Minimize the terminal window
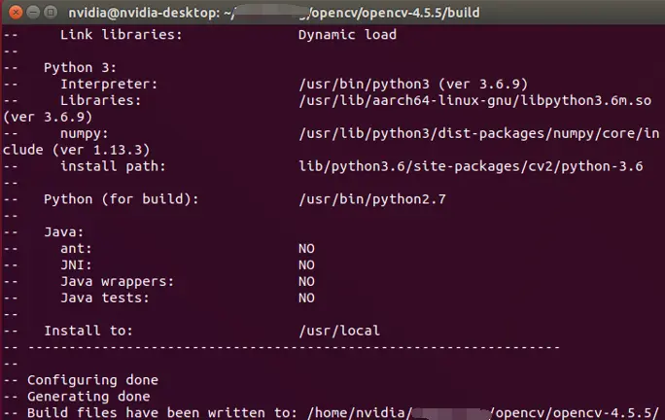The image size is (665, 420). click(33, 13)
